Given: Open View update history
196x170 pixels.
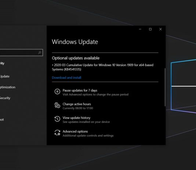Looking at the screenshot, I should [76, 118].
